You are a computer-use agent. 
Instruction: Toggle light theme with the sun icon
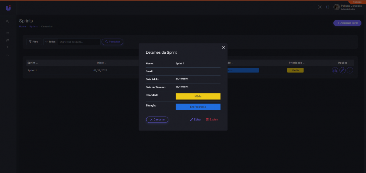(x=320, y=7)
